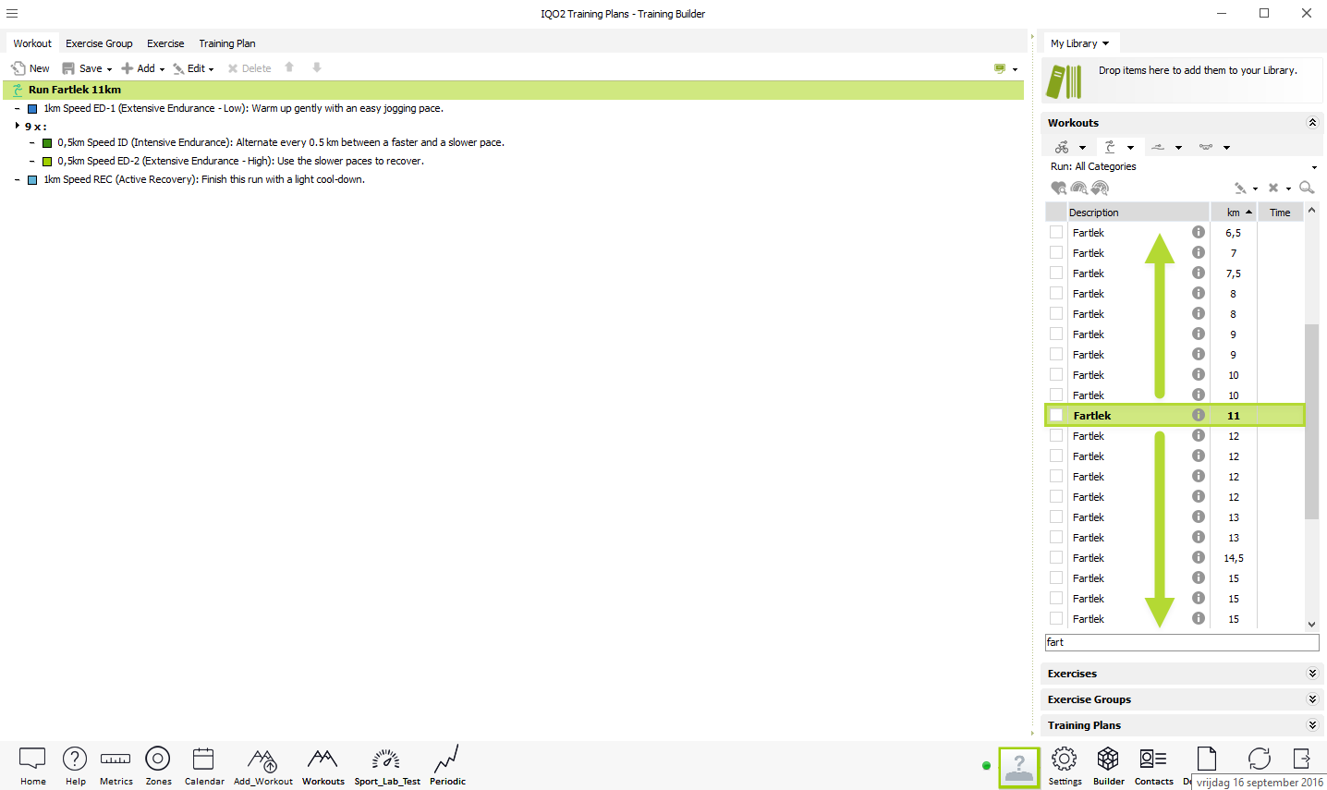Open the cycling category dropdown arrow

[x=1082, y=148]
